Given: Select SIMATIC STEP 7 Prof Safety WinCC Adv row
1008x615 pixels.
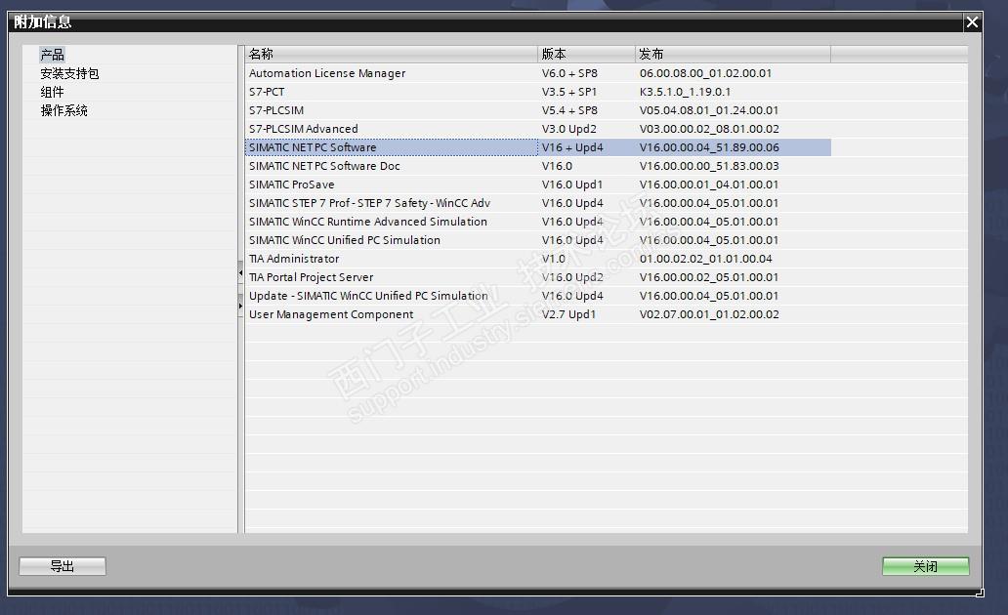Looking at the screenshot, I should [x=538, y=204].
